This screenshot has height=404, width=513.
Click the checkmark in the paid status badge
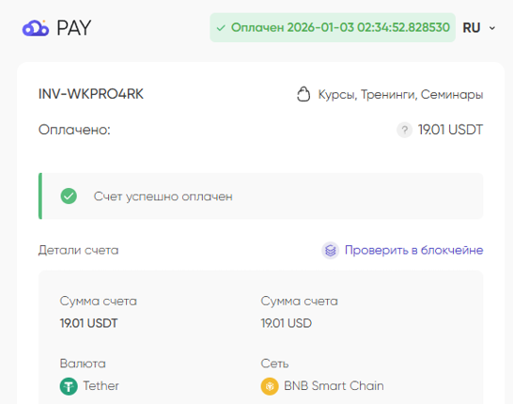(x=221, y=28)
